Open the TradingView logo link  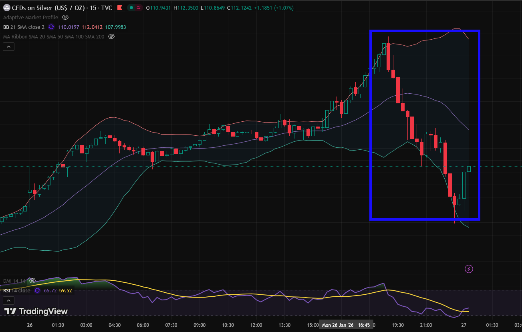coord(36,311)
